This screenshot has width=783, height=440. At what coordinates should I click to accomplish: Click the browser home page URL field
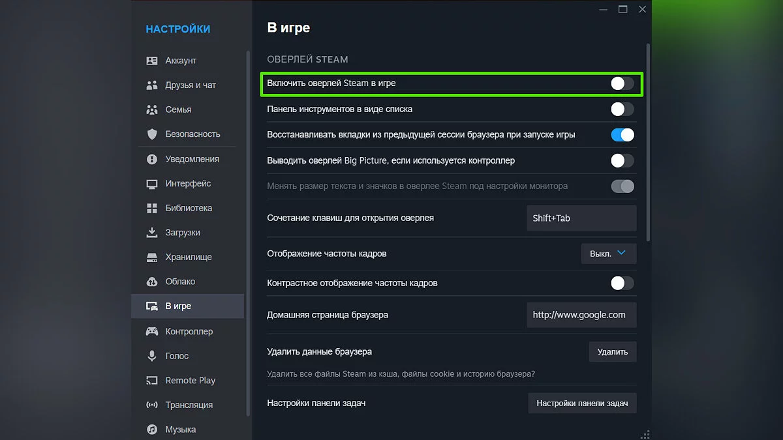coord(581,315)
